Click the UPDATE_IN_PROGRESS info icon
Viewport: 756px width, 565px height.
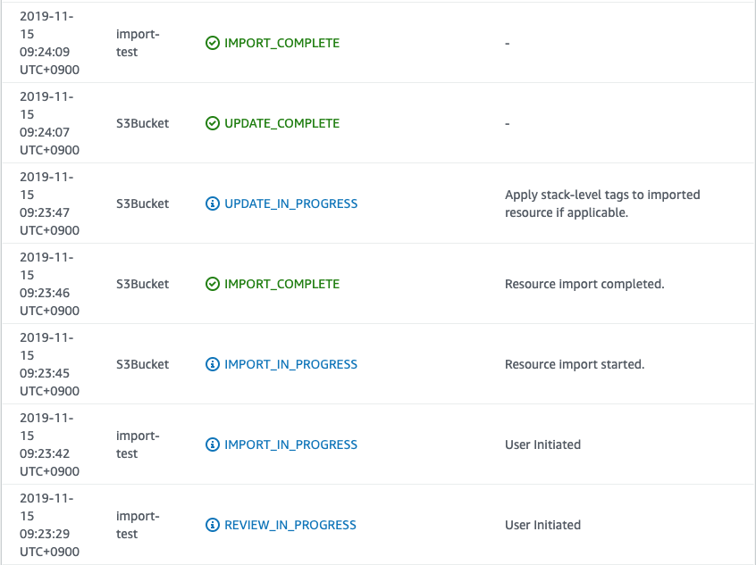212,204
